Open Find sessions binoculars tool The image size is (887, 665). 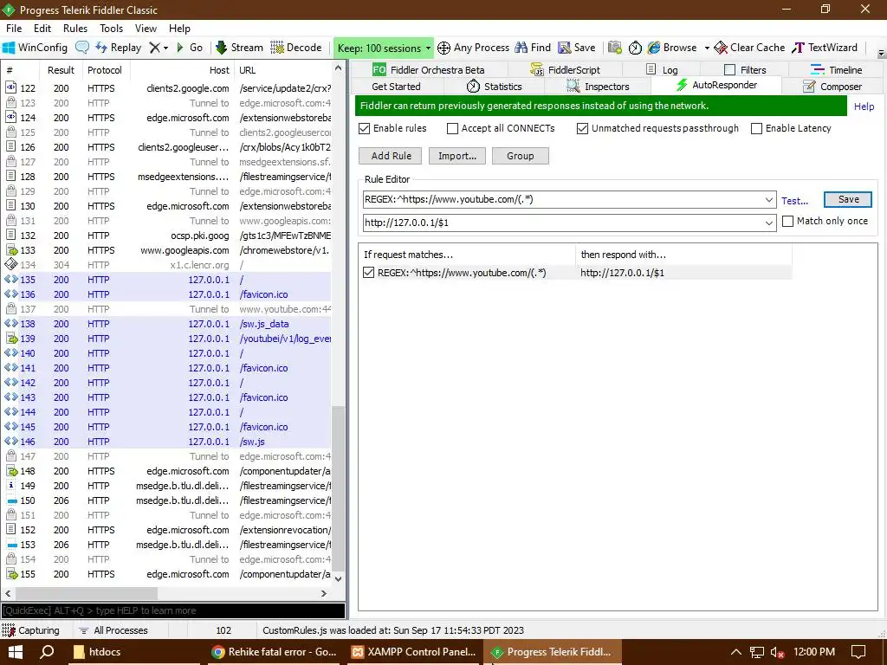click(533, 48)
